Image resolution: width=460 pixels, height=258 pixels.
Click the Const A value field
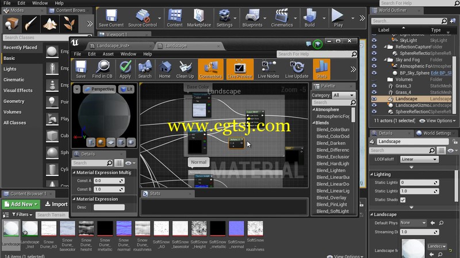(109, 181)
